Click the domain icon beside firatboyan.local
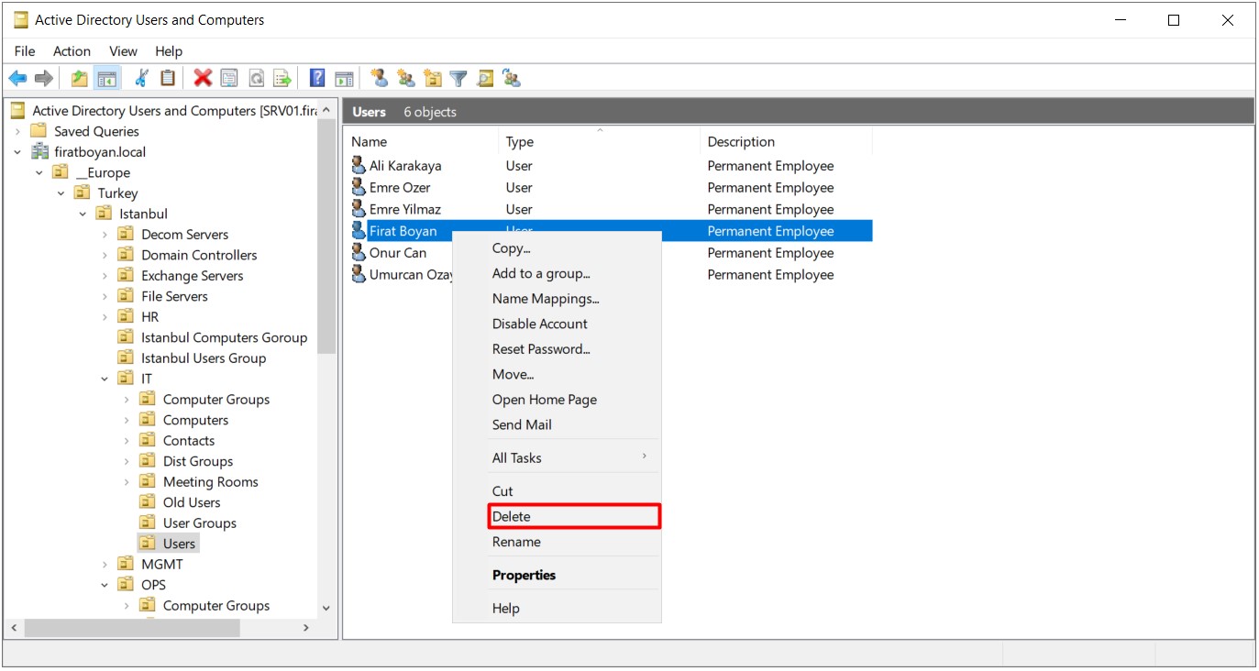1259x671 pixels. (x=39, y=151)
